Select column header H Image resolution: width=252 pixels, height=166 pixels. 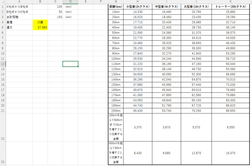pos(137,2)
